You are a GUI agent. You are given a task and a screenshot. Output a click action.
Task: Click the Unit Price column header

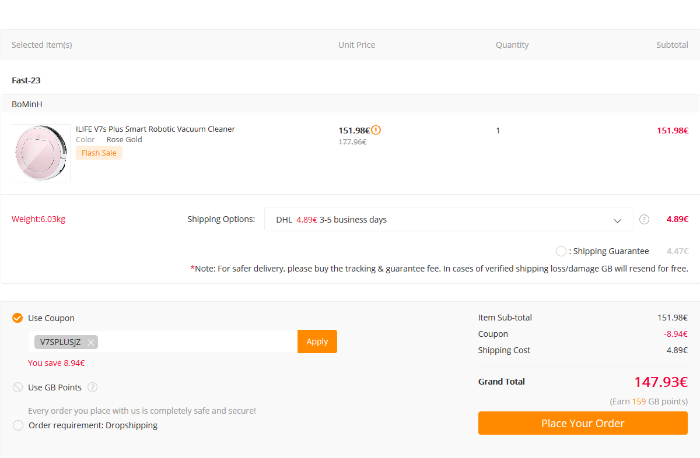click(357, 45)
